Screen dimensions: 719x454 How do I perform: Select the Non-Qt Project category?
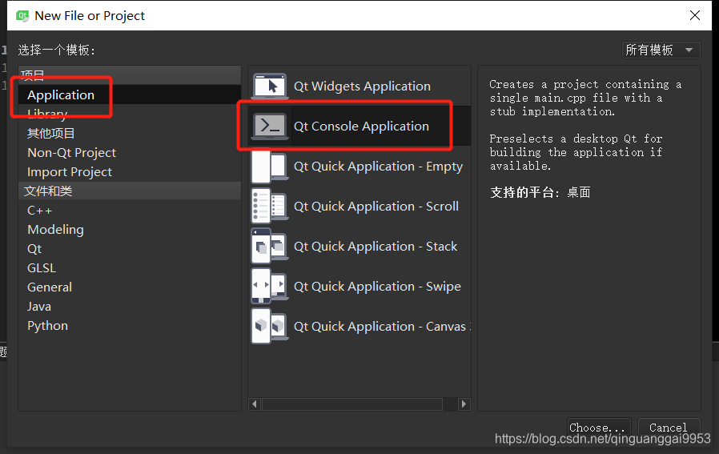click(x=130, y=153)
